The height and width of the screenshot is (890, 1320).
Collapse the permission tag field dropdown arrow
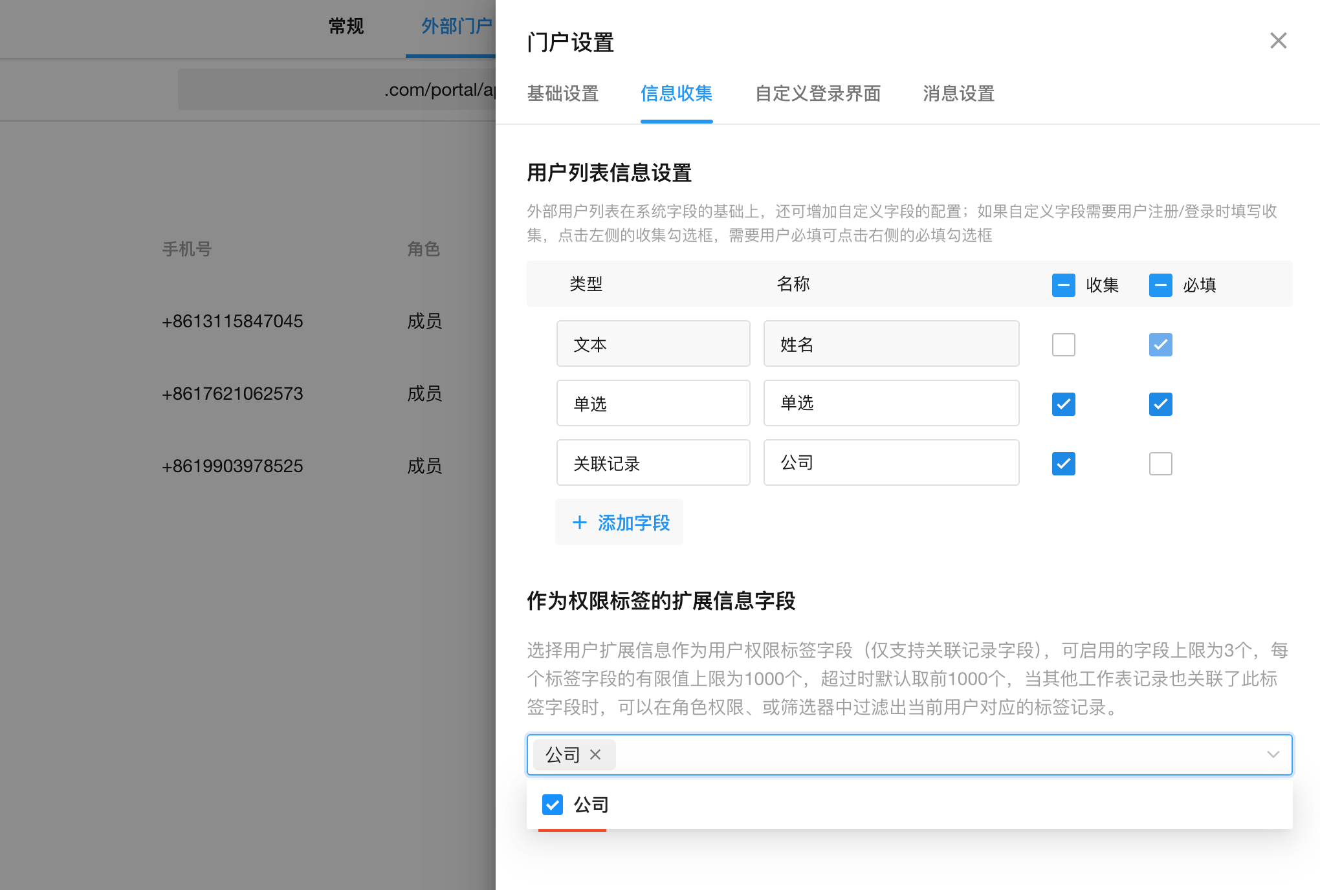click(1273, 755)
